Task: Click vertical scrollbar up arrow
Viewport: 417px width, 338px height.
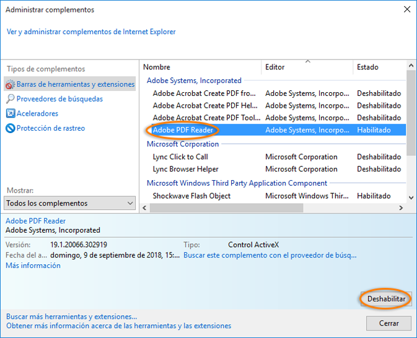Action: [411, 66]
